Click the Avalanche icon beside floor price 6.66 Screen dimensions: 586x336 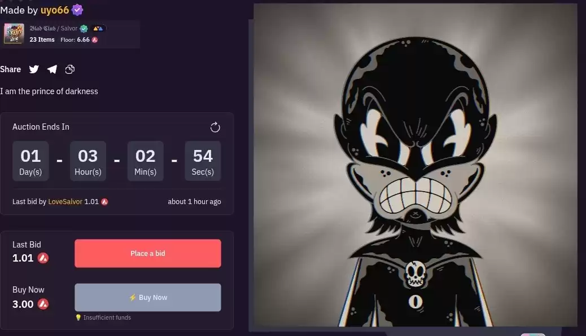click(x=95, y=40)
